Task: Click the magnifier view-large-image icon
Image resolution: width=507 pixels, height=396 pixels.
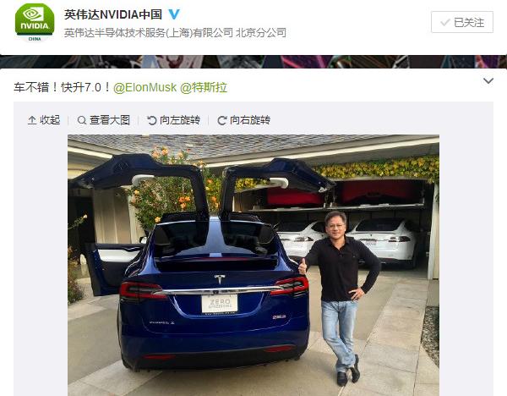Action: click(x=82, y=120)
